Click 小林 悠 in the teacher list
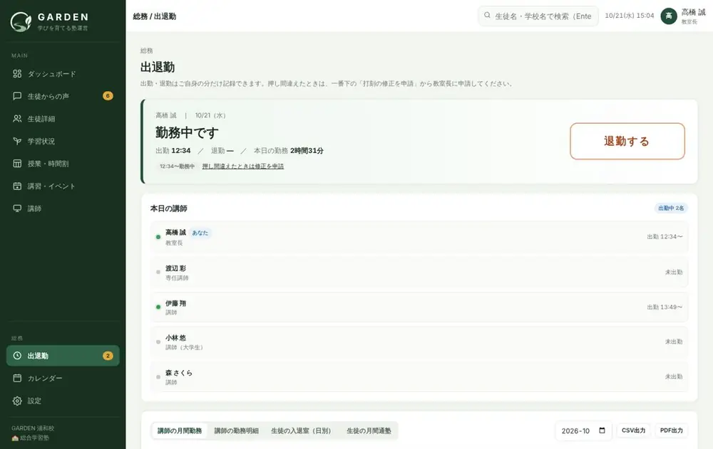This screenshot has height=449, width=713. click(175, 338)
